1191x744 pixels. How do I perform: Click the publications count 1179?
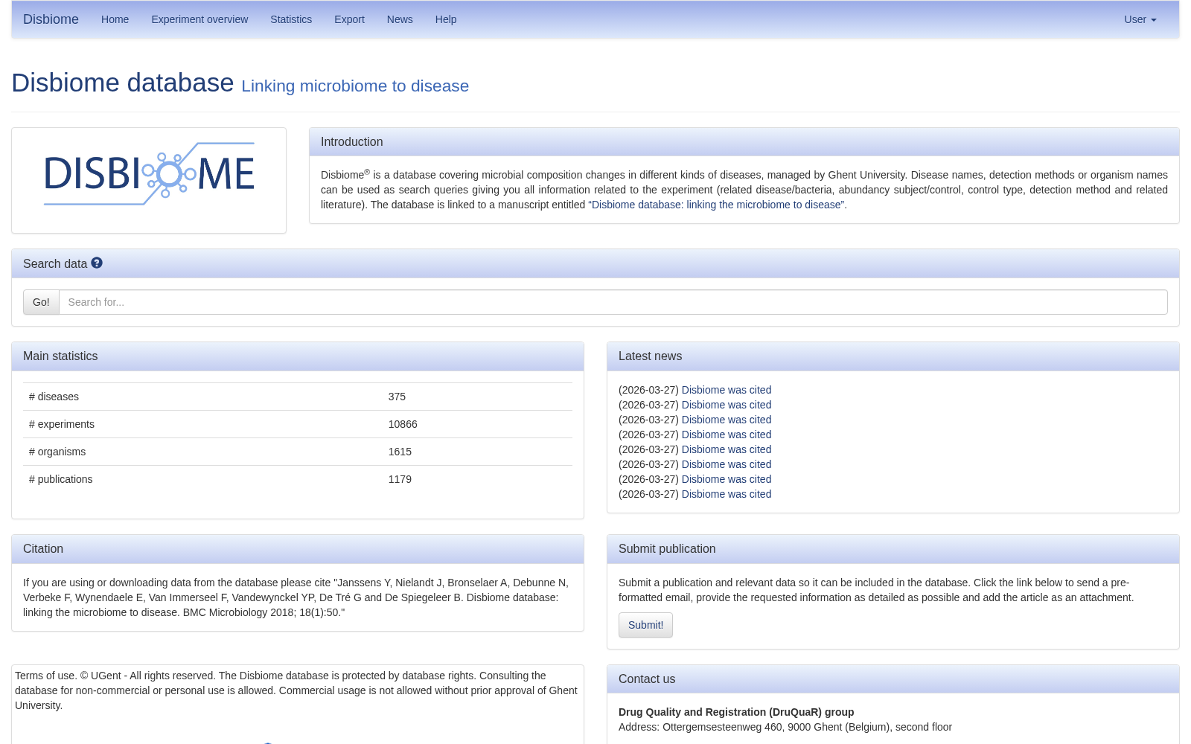[400, 479]
